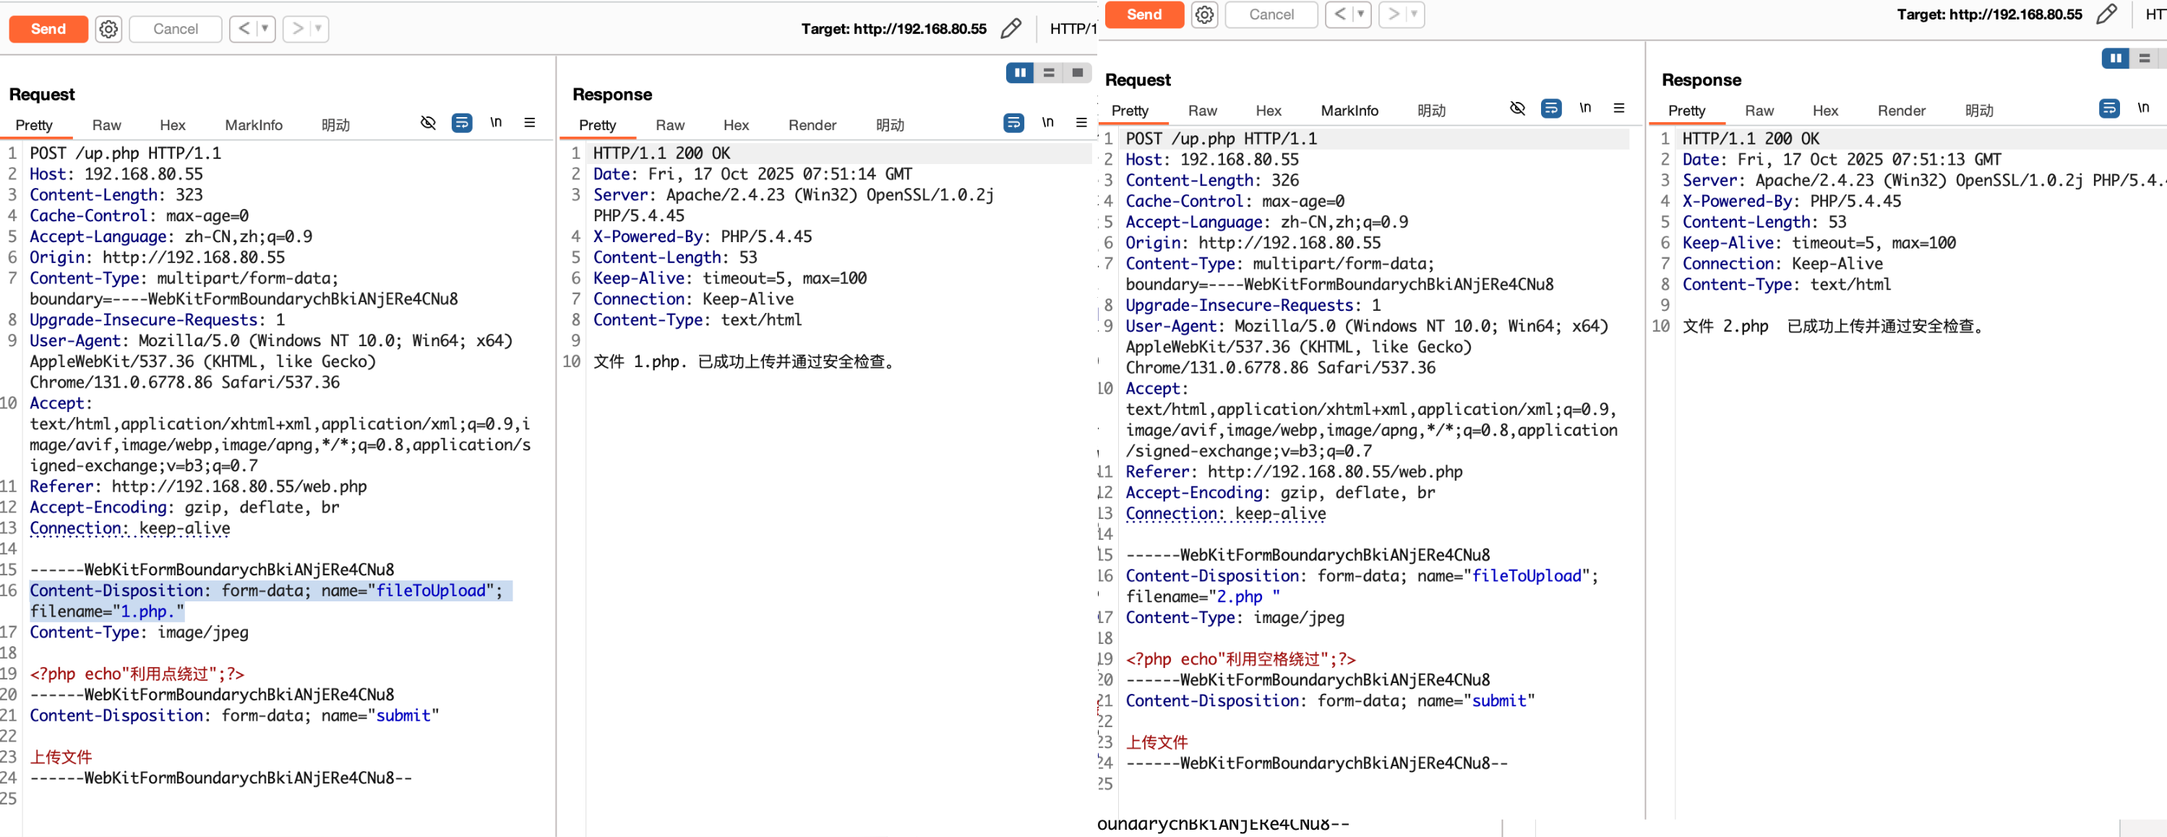Viewport: 2167px width, 837px height.
Task: Click filename 1.php. line in left request
Action: coord(107,611)
